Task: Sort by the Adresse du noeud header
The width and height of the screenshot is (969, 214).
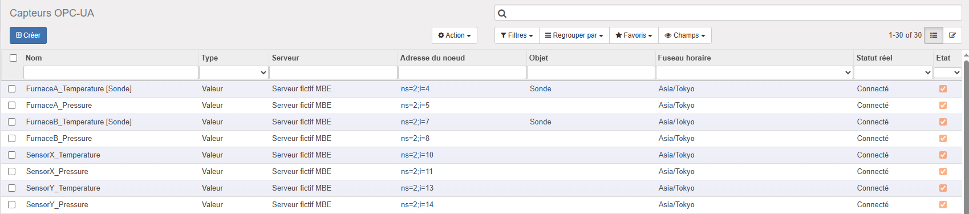Action: (x=432, y=58)
